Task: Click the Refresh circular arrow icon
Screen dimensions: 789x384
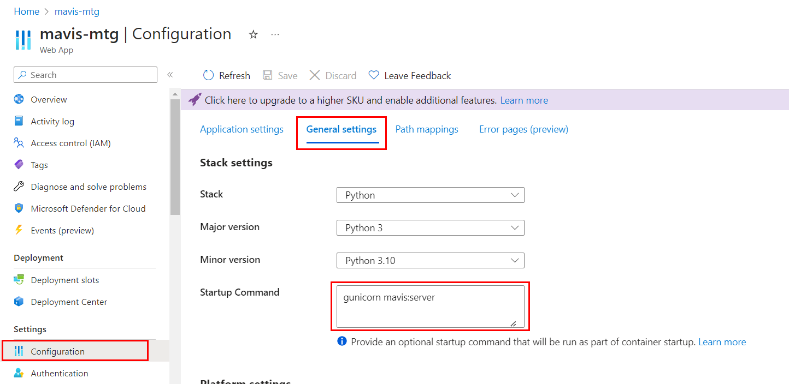Action: click(208, 75)
